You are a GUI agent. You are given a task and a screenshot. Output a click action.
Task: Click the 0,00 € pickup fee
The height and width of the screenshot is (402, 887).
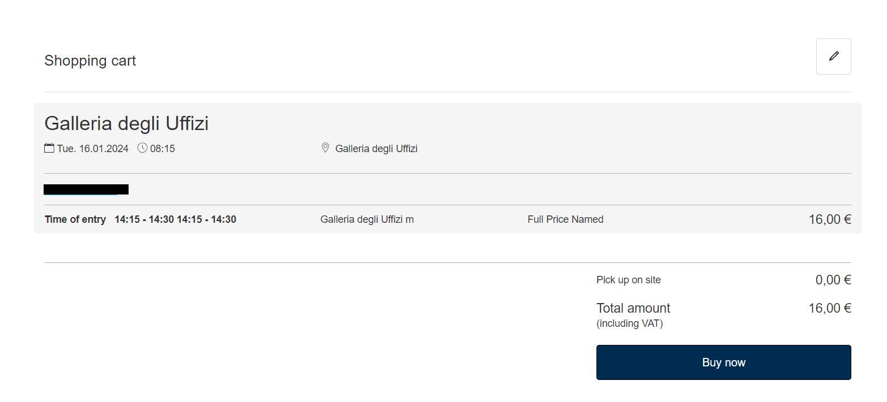pyautogui.click(x=833, y=280)
